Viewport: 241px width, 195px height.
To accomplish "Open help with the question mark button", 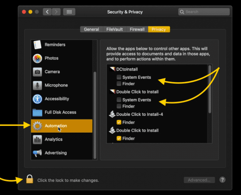I will (222, 180).
